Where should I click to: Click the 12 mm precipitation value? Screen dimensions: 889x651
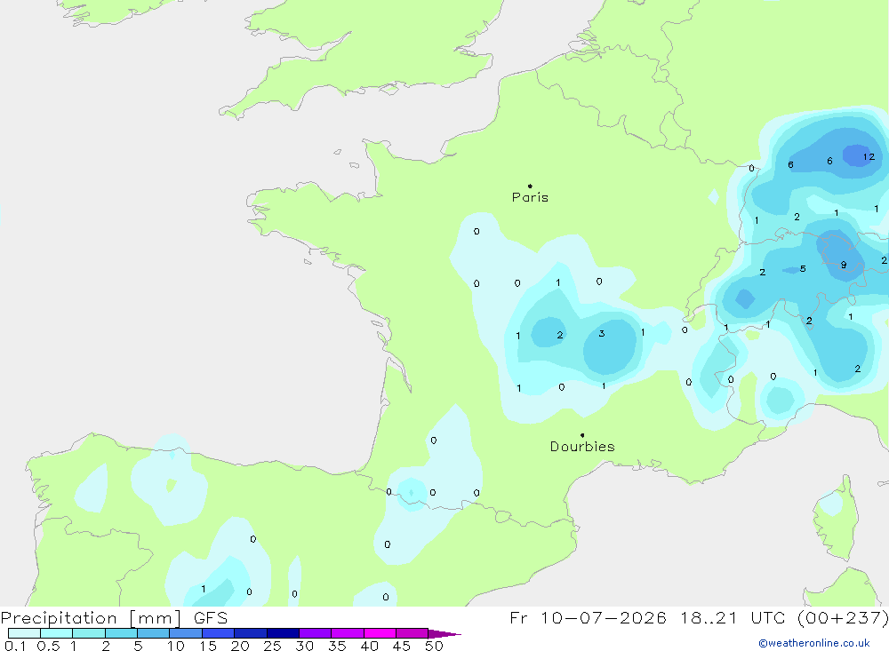[869, 157]
